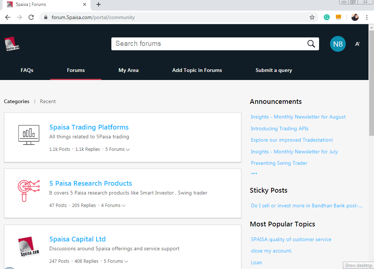Switch to the Recent view

click(48, 102)
